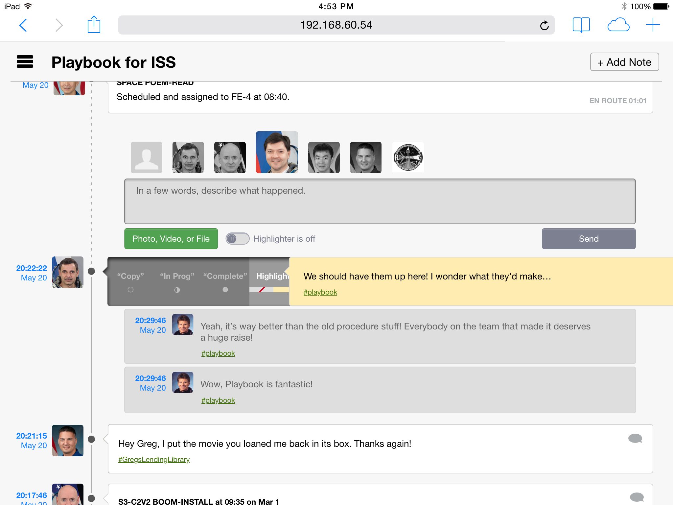This screenshot has width=673, height=505.
Task: Click reply author photo next to 'way better' comment
Action: point(183,325)
